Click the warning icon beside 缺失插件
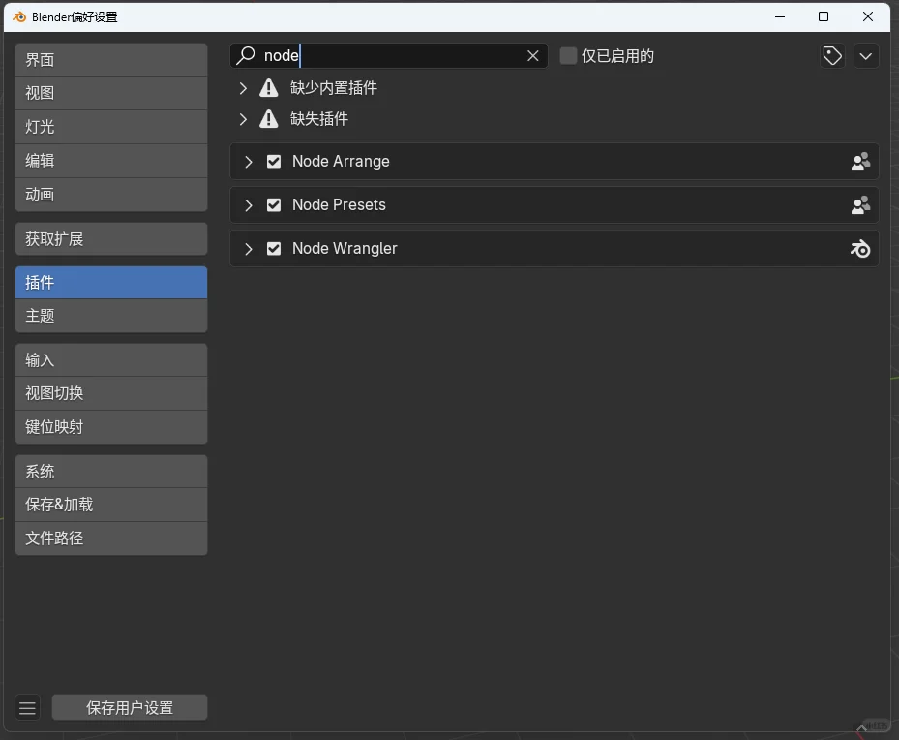The image size is (899, 740). [x=268, y=120]
